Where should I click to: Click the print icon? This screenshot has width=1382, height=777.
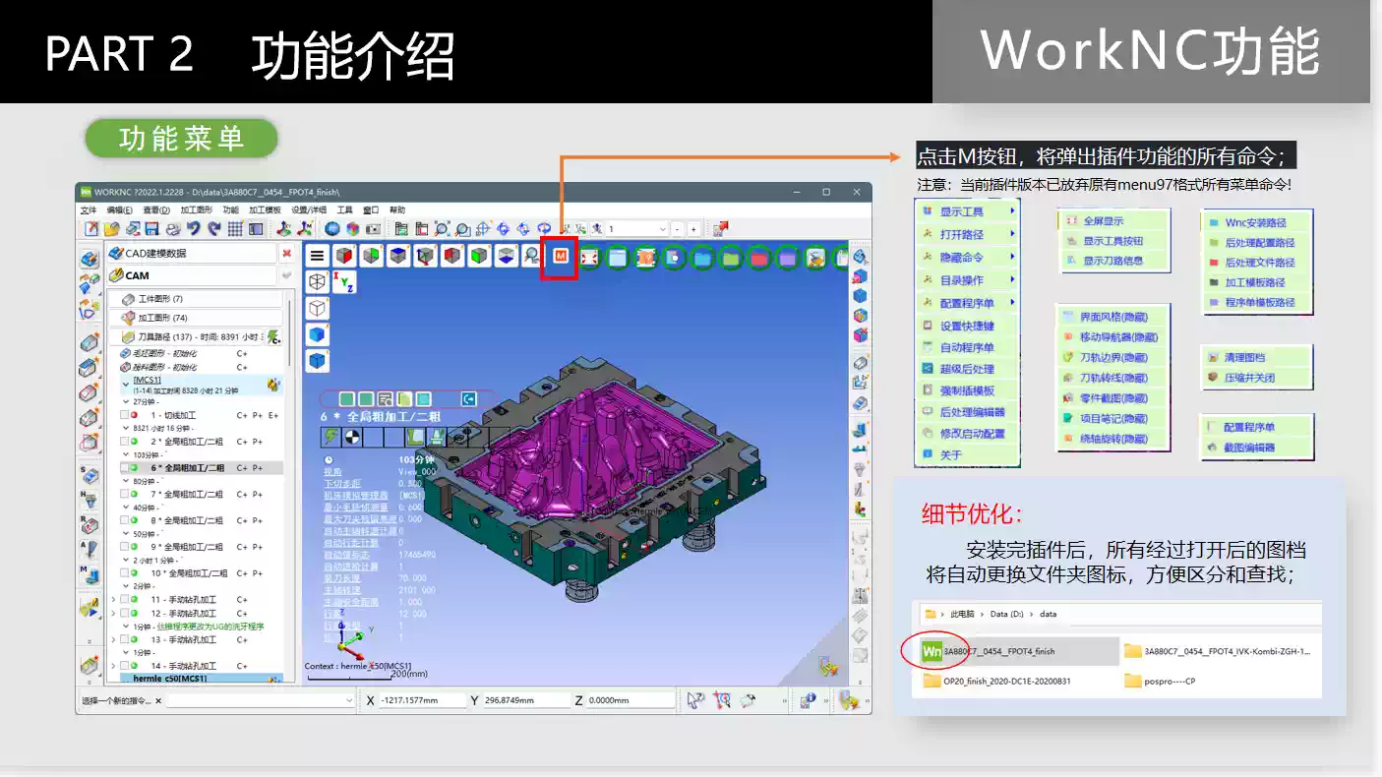171,229
